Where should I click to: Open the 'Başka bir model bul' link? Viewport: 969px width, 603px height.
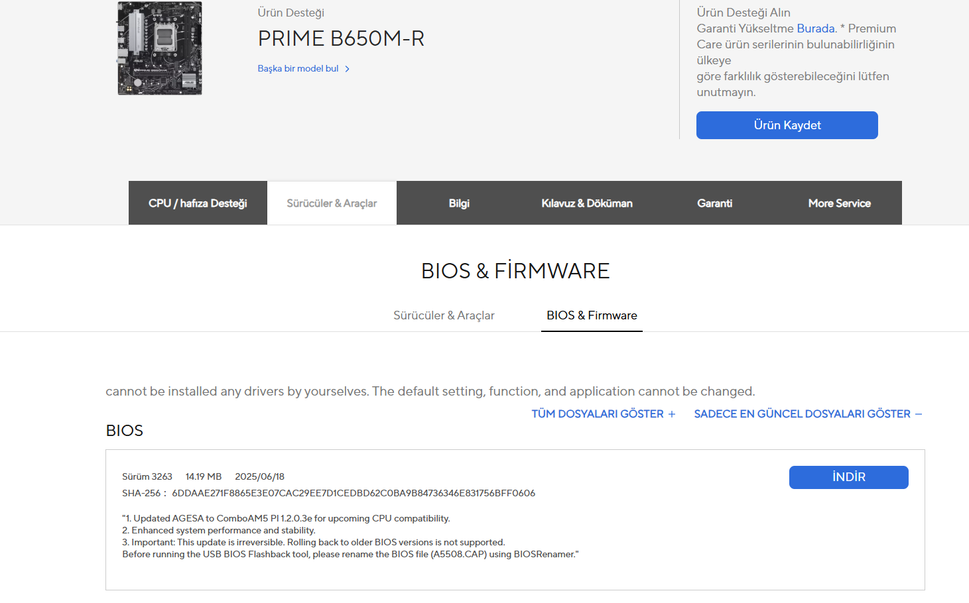(298, 68)
